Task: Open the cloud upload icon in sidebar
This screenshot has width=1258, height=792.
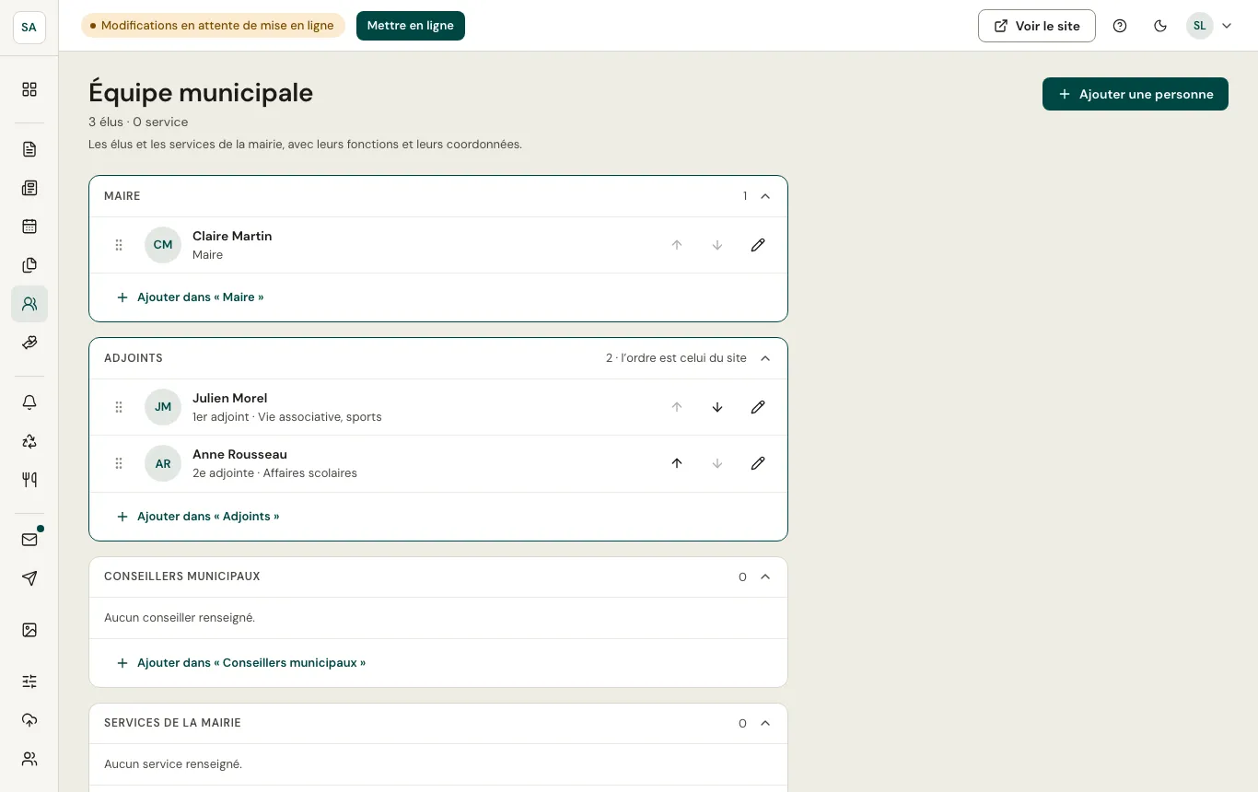Action: tap(29, 720)
